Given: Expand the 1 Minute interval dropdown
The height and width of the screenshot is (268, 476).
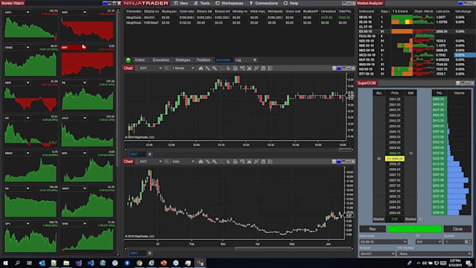Looking at the screenshot, I should (x=193, y=69).
